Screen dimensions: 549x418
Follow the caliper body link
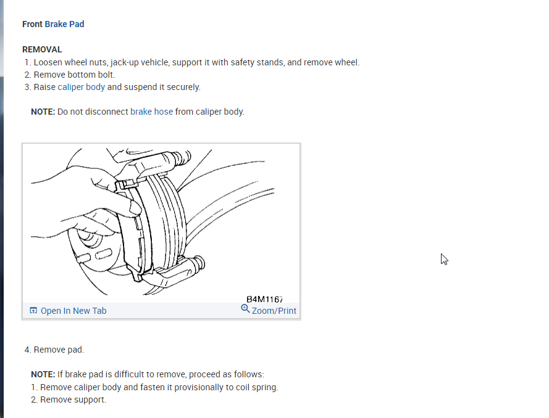tap(82, 87)
